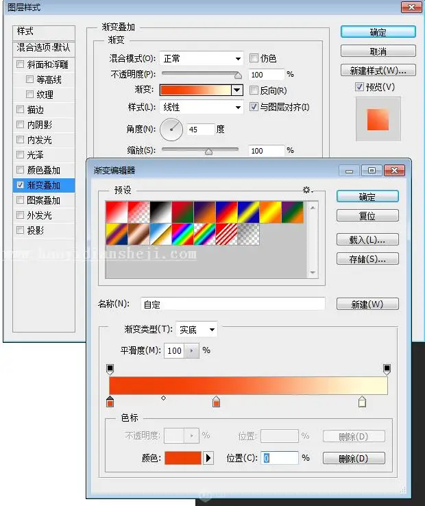This screenshot has width=425, height=506.
Task: Select the middle orange color stop
Action: (x=216, y=402)
